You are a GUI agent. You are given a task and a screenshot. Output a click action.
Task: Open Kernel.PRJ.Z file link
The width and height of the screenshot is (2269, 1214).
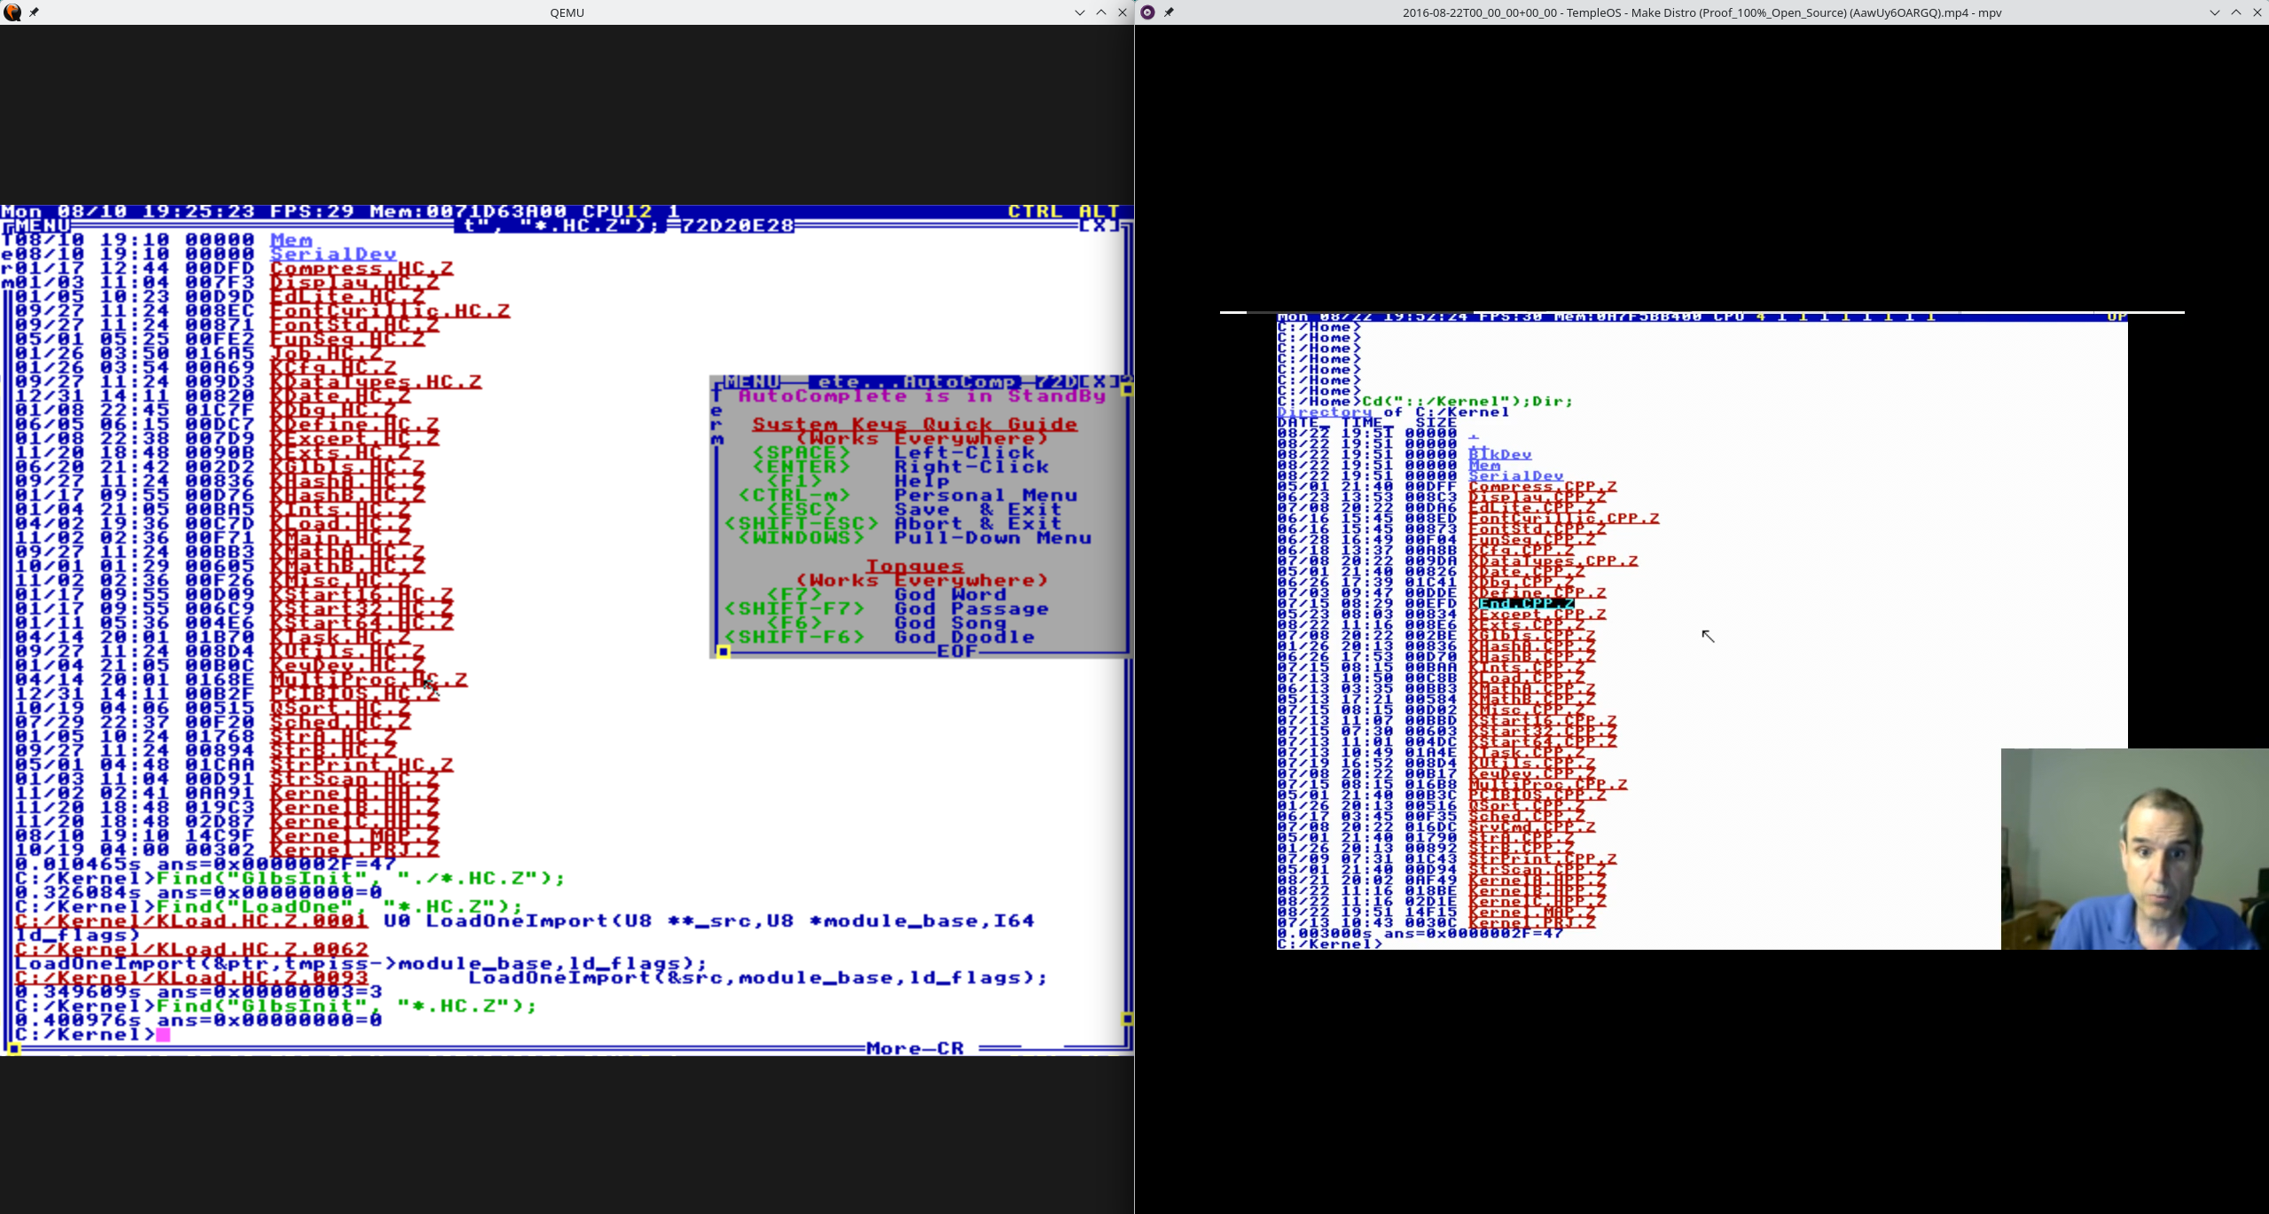[355, 850]
